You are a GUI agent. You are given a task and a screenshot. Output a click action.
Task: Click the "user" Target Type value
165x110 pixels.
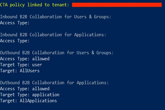coord(37,65)
